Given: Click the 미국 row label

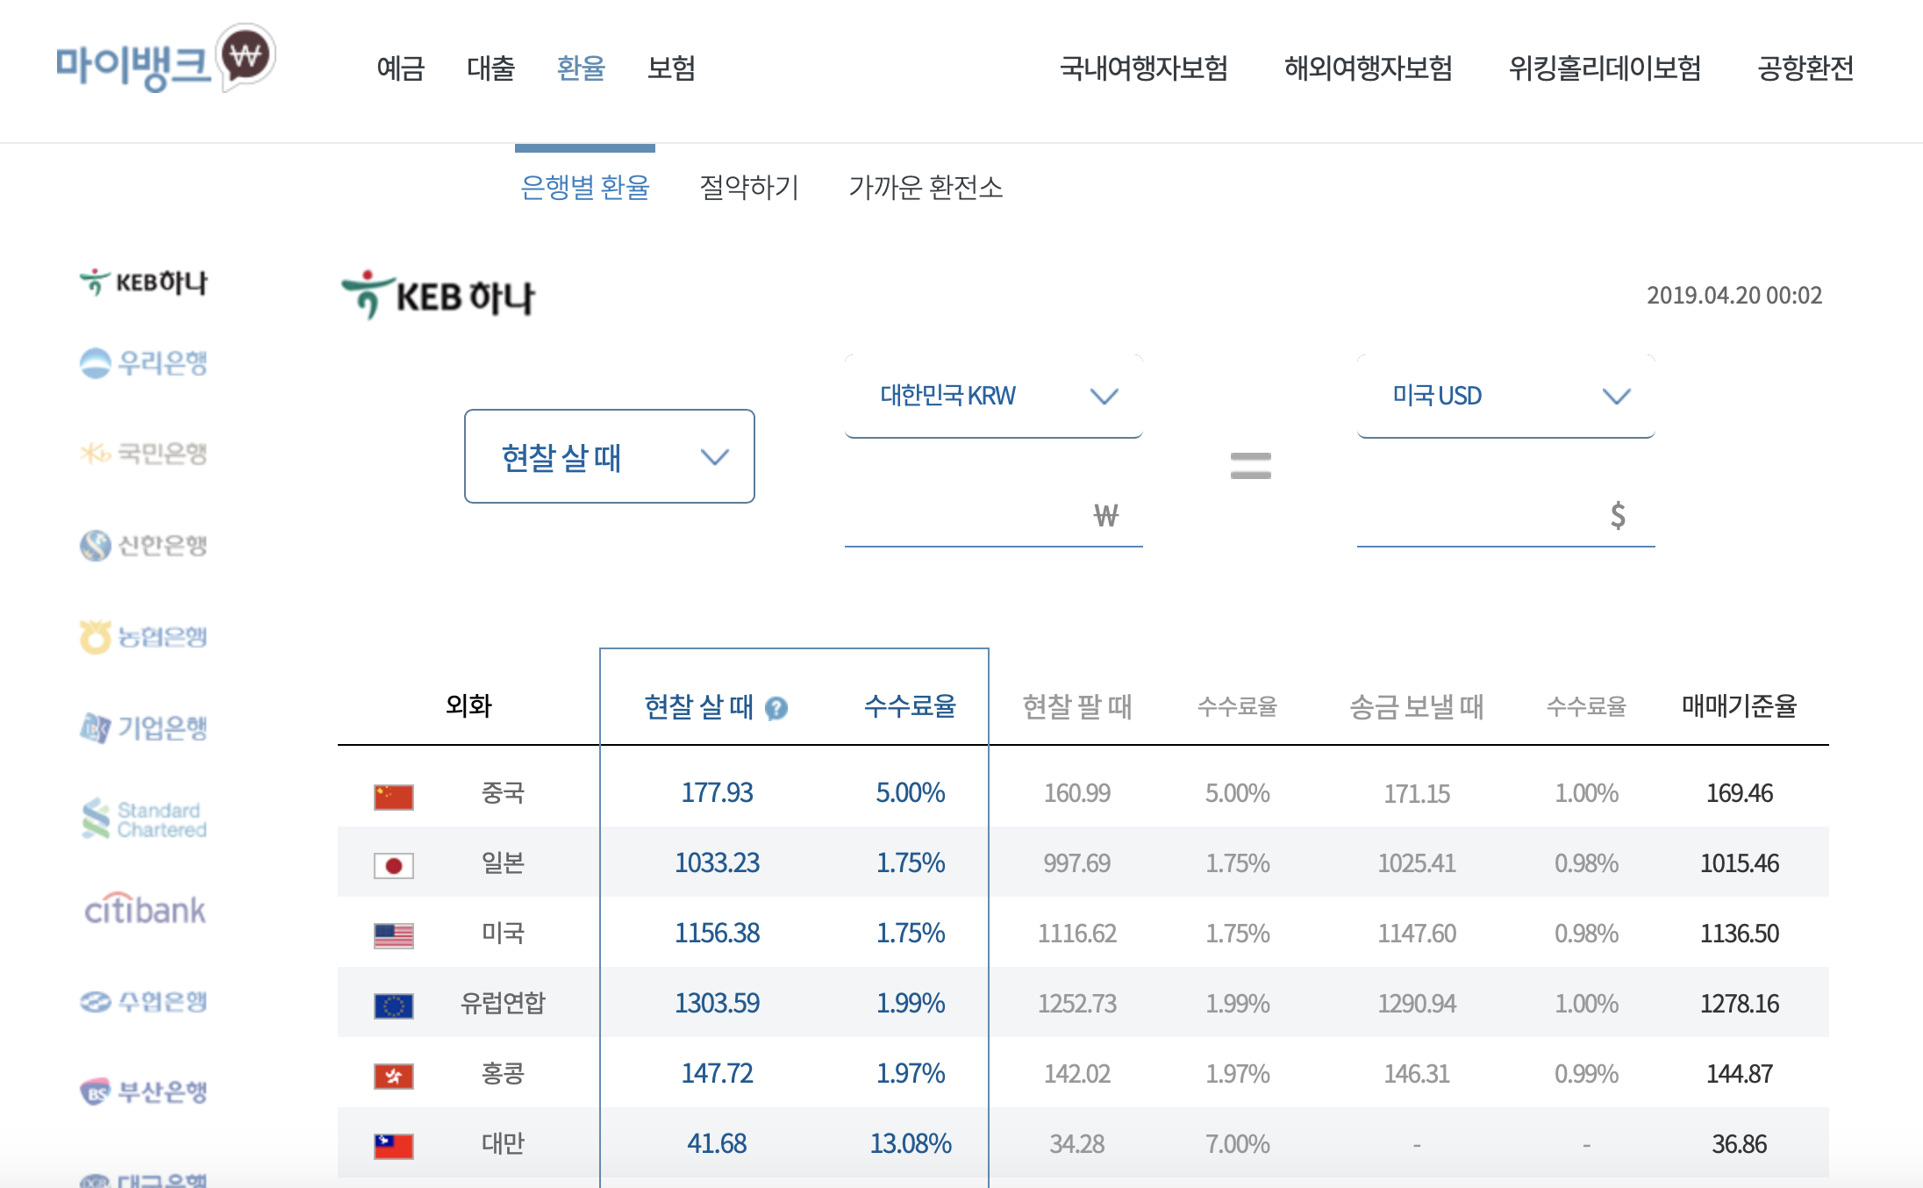Looking at the screenshot, I should point(503,934).
